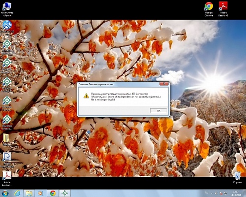The image size is (246, 197).
Task: Open Adobe Reader XI desktop shortcut
Action: (x=223, y=9)
